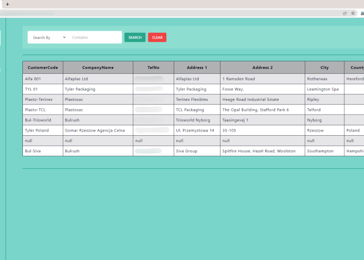Focus the Contains search input
Screen dimensions: 364x260
tap(96, 37)
